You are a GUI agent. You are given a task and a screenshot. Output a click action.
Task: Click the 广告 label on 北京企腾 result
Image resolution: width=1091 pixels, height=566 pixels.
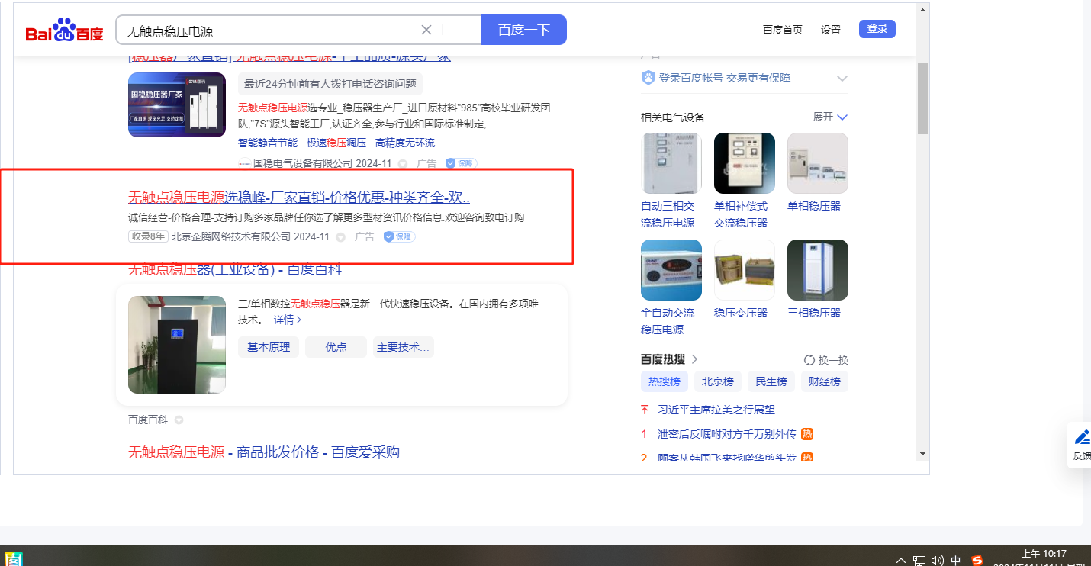pyautogui.click(x=365, y=236)
